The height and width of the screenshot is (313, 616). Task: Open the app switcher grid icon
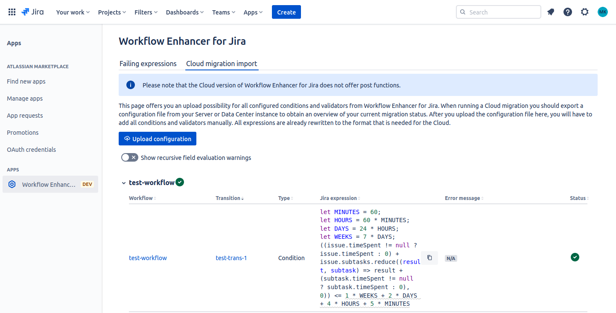12,12
